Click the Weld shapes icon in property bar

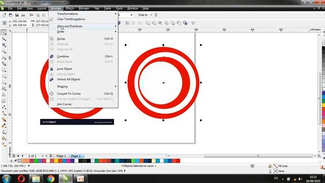148,23
